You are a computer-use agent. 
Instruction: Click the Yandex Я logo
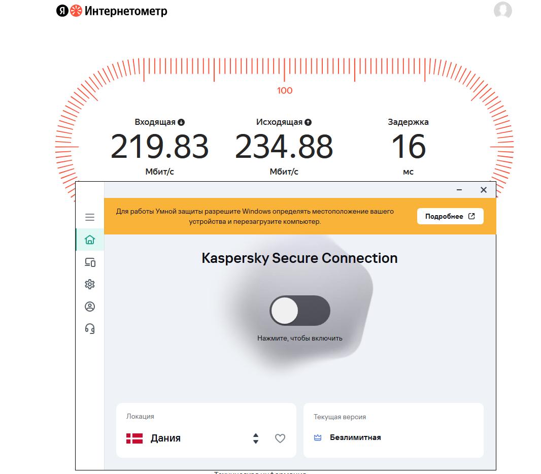click(62, 11)
